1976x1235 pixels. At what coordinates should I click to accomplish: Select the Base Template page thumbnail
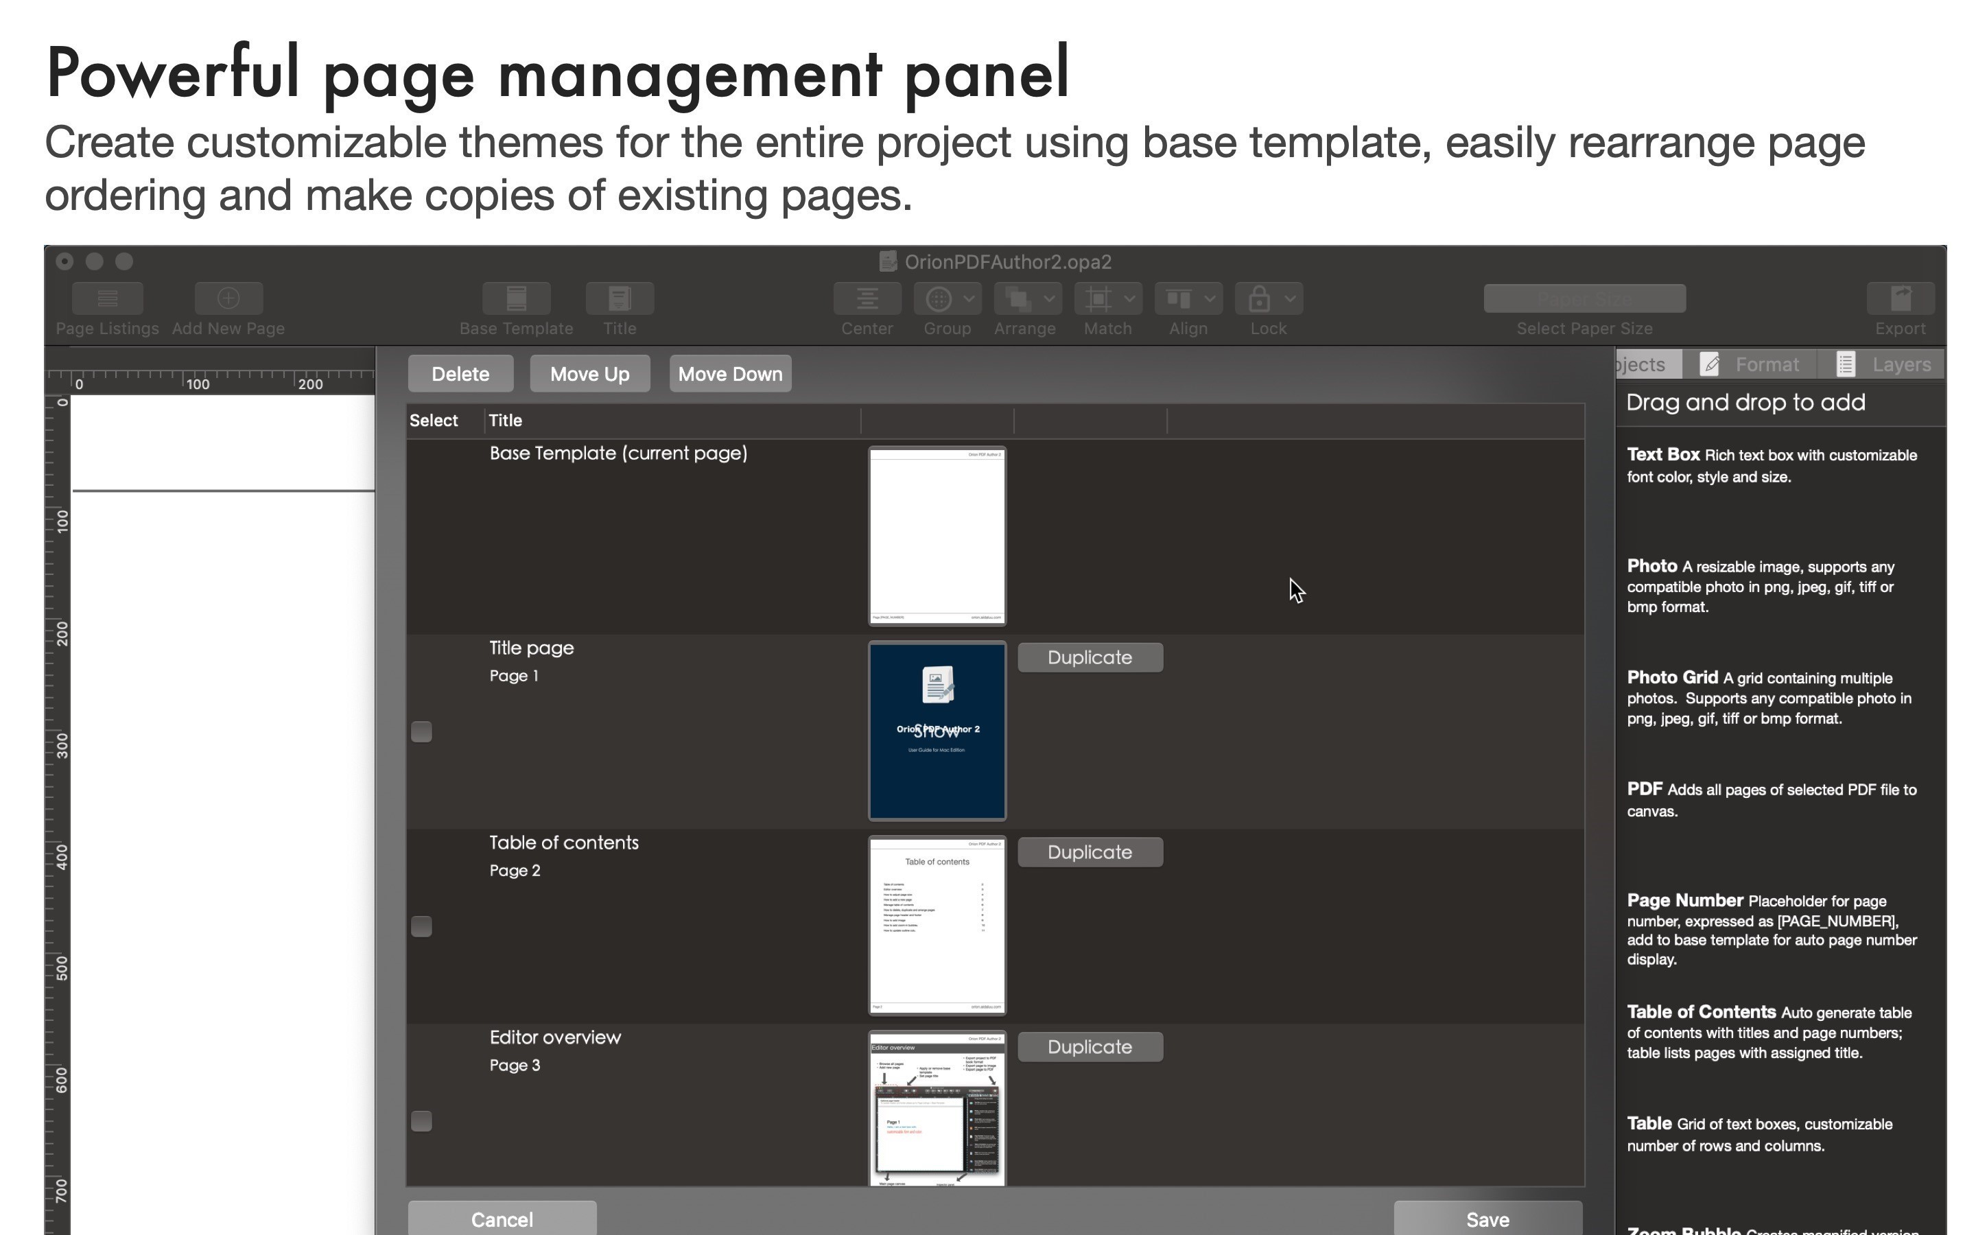[937, 536]
